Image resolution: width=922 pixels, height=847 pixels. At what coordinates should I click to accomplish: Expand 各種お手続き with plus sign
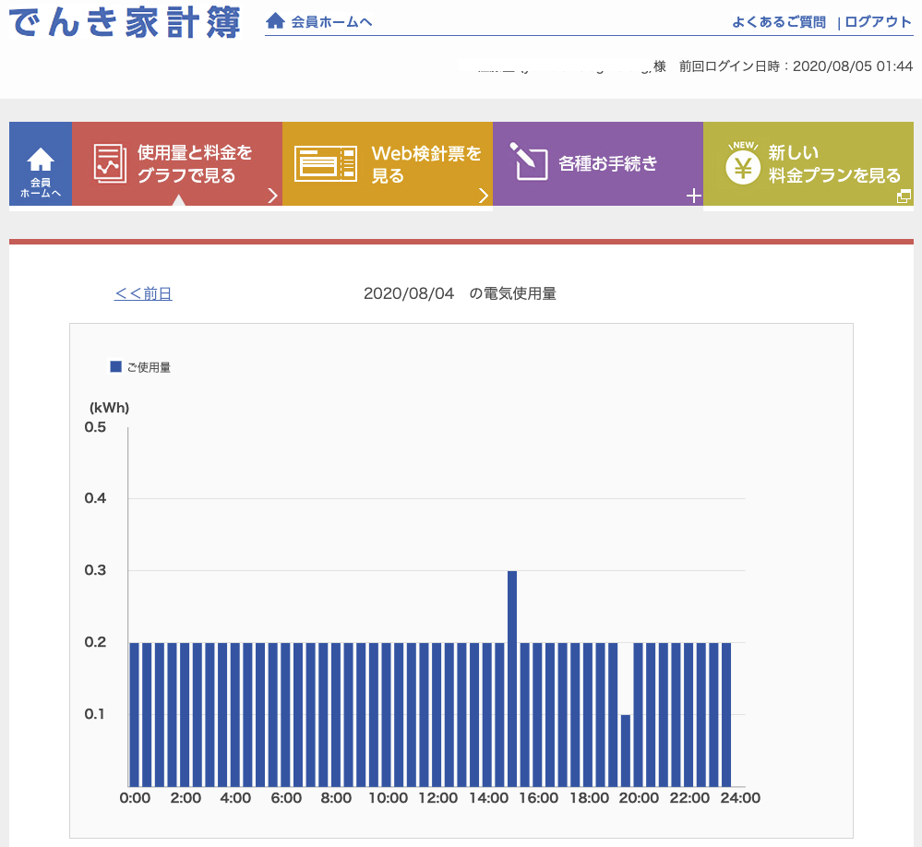click(x=694, y=196)
